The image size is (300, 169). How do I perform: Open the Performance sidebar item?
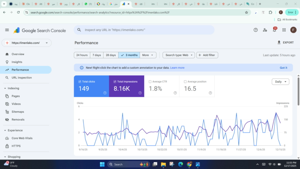(26, 70)
